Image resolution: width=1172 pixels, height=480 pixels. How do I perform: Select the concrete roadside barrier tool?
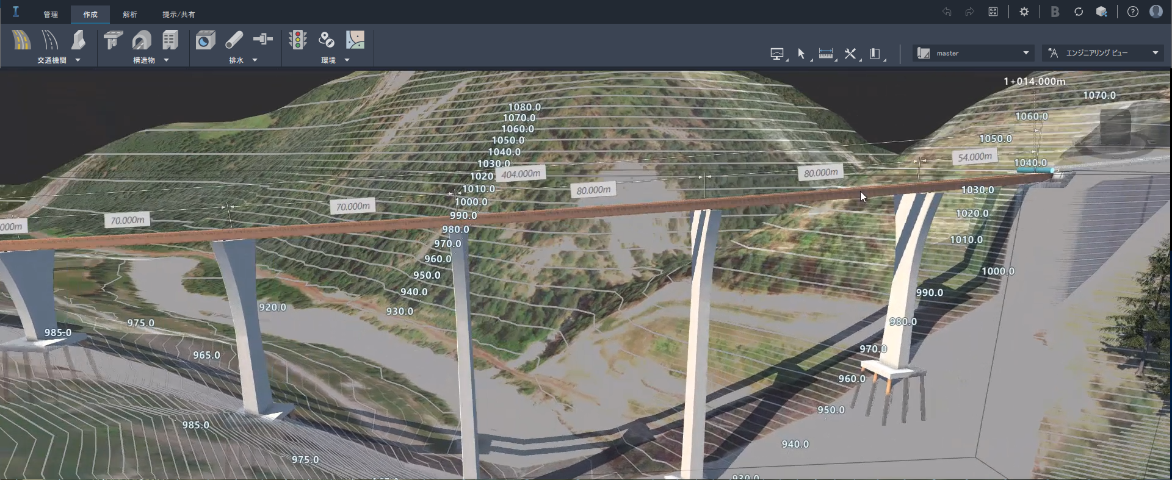pos(79,40)
